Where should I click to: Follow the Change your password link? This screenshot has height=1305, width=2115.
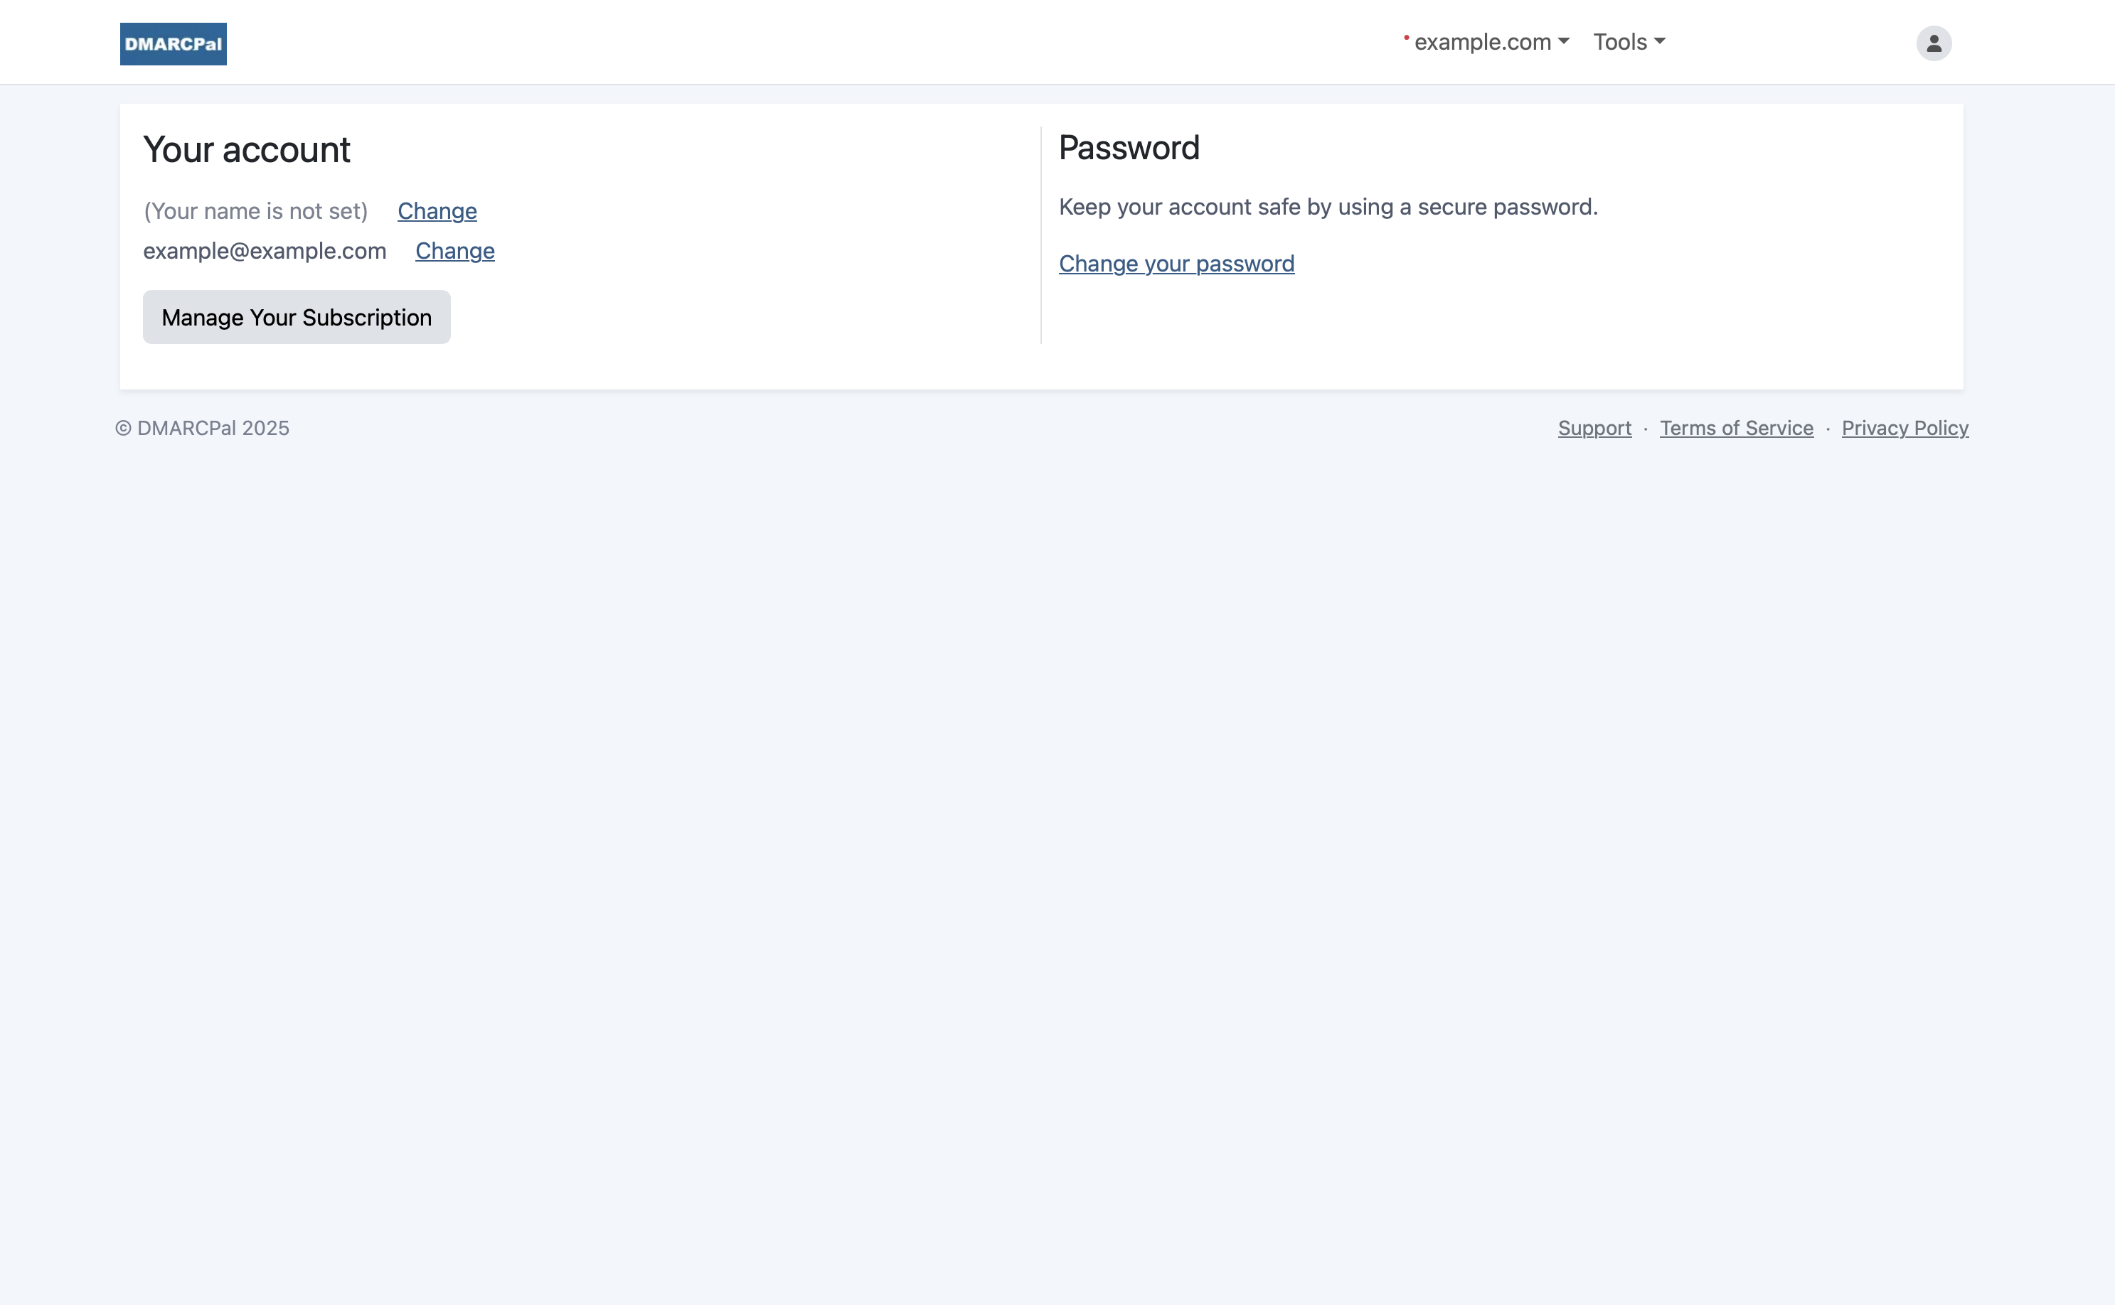click(1176, 264)
